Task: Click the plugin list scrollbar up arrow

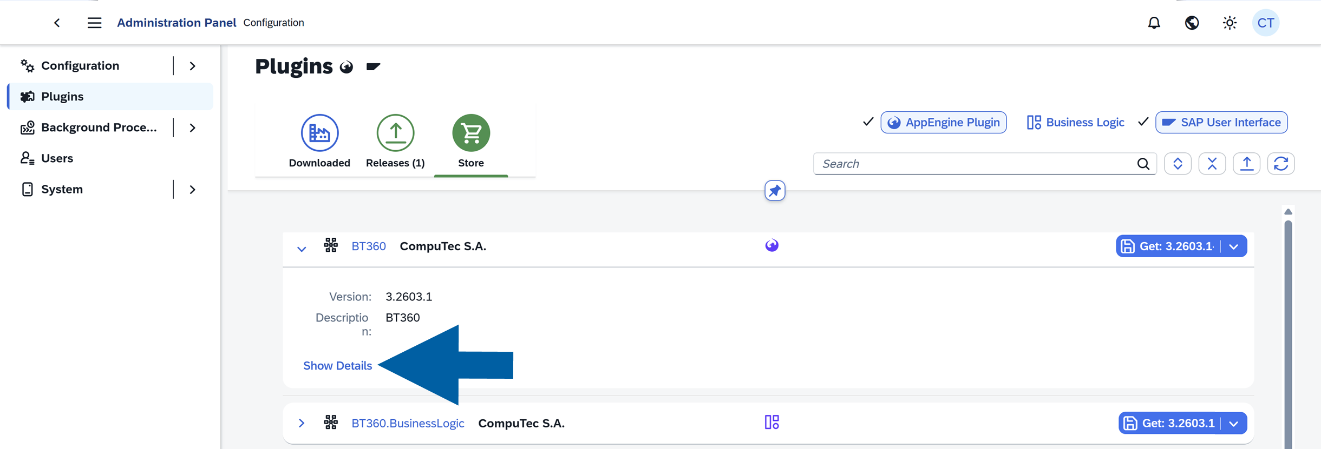Action: [x=1288, y=212]
